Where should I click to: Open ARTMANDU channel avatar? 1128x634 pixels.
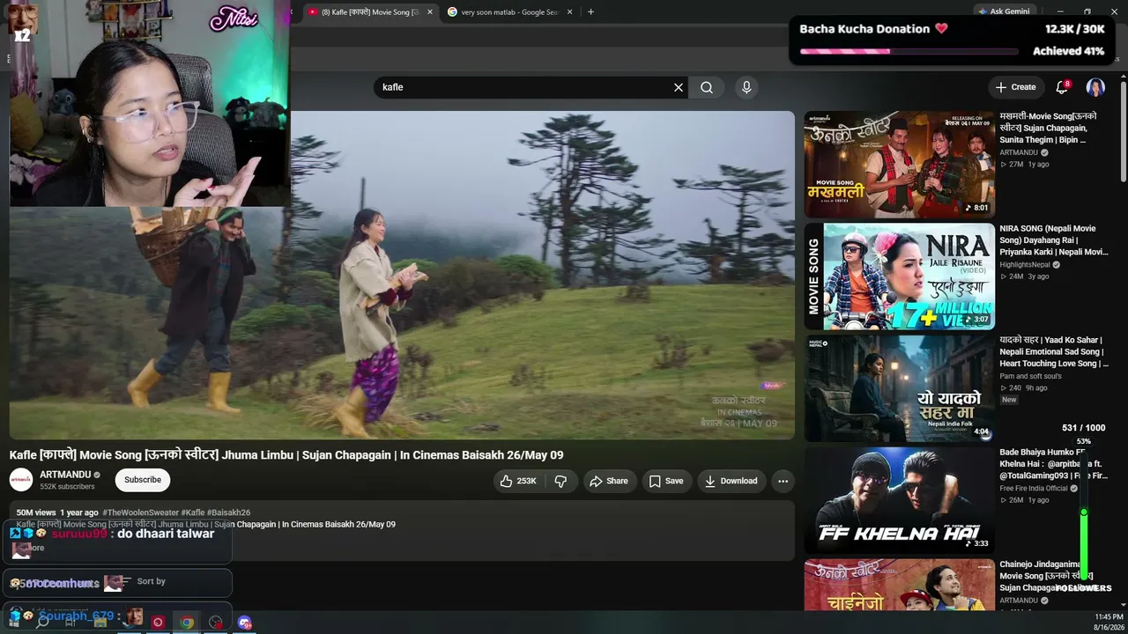click(x=21, y=480)
